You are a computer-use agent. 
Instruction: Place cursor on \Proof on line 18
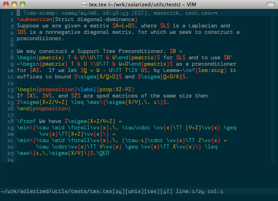point(27,121)
